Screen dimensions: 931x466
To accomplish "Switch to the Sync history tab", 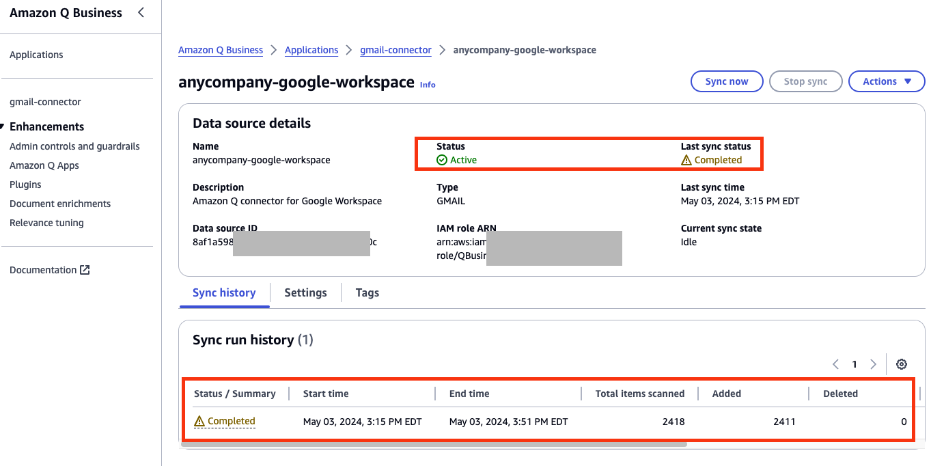I will coord(224,292).
